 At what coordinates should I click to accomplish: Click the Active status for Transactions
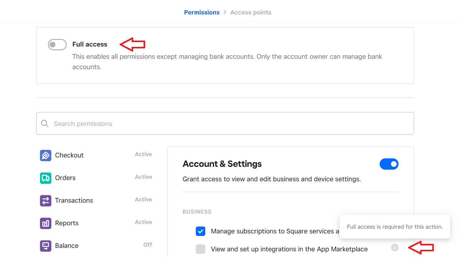click(144, 200)
